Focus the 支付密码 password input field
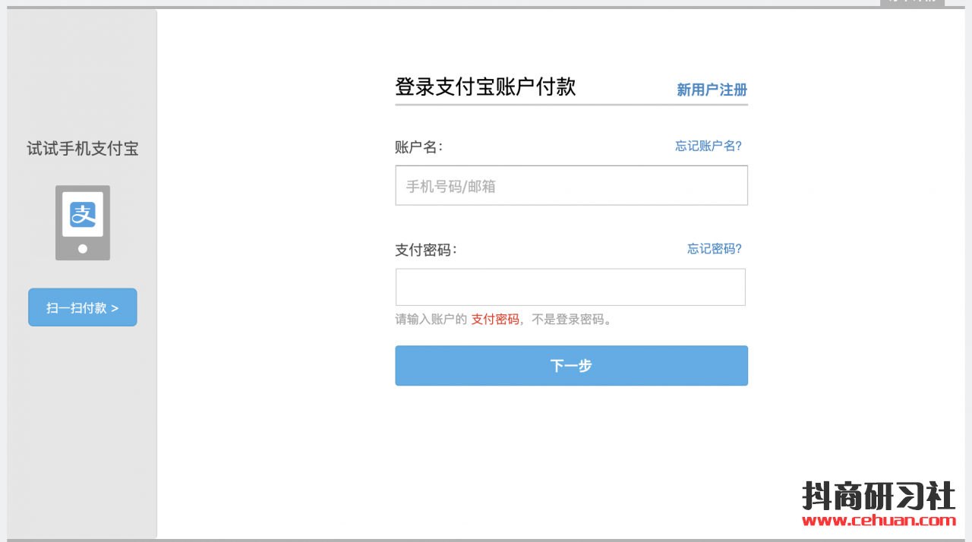Screen dimensions: 972x542 [570, 287]
